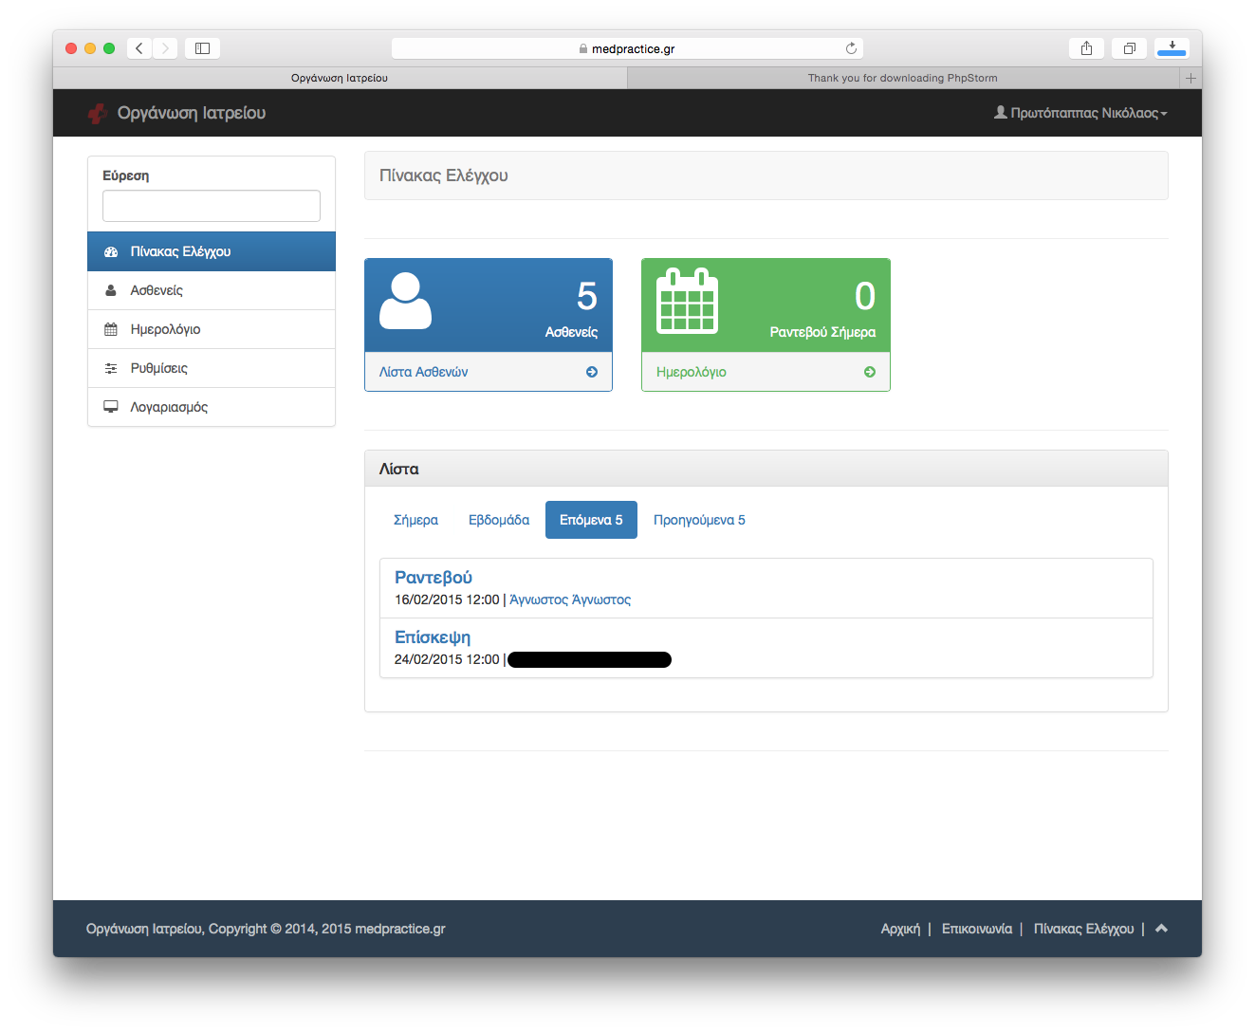Reload the page with the refresh icon
The height and width of the screenshot is (1033, 1255).
(851, 48)
